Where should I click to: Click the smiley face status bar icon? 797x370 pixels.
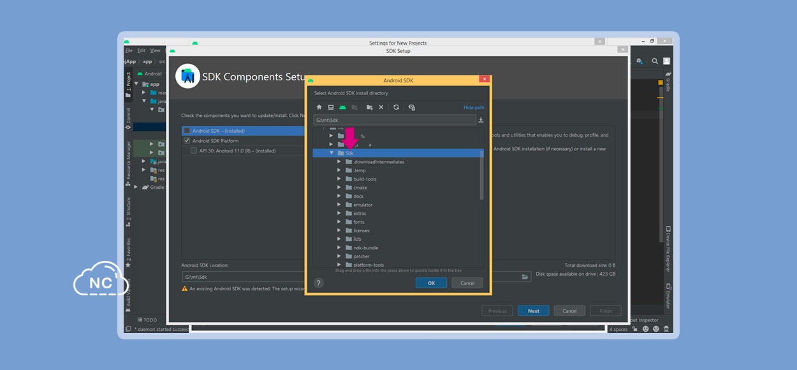pyautogui.click(x=646, y=329)
